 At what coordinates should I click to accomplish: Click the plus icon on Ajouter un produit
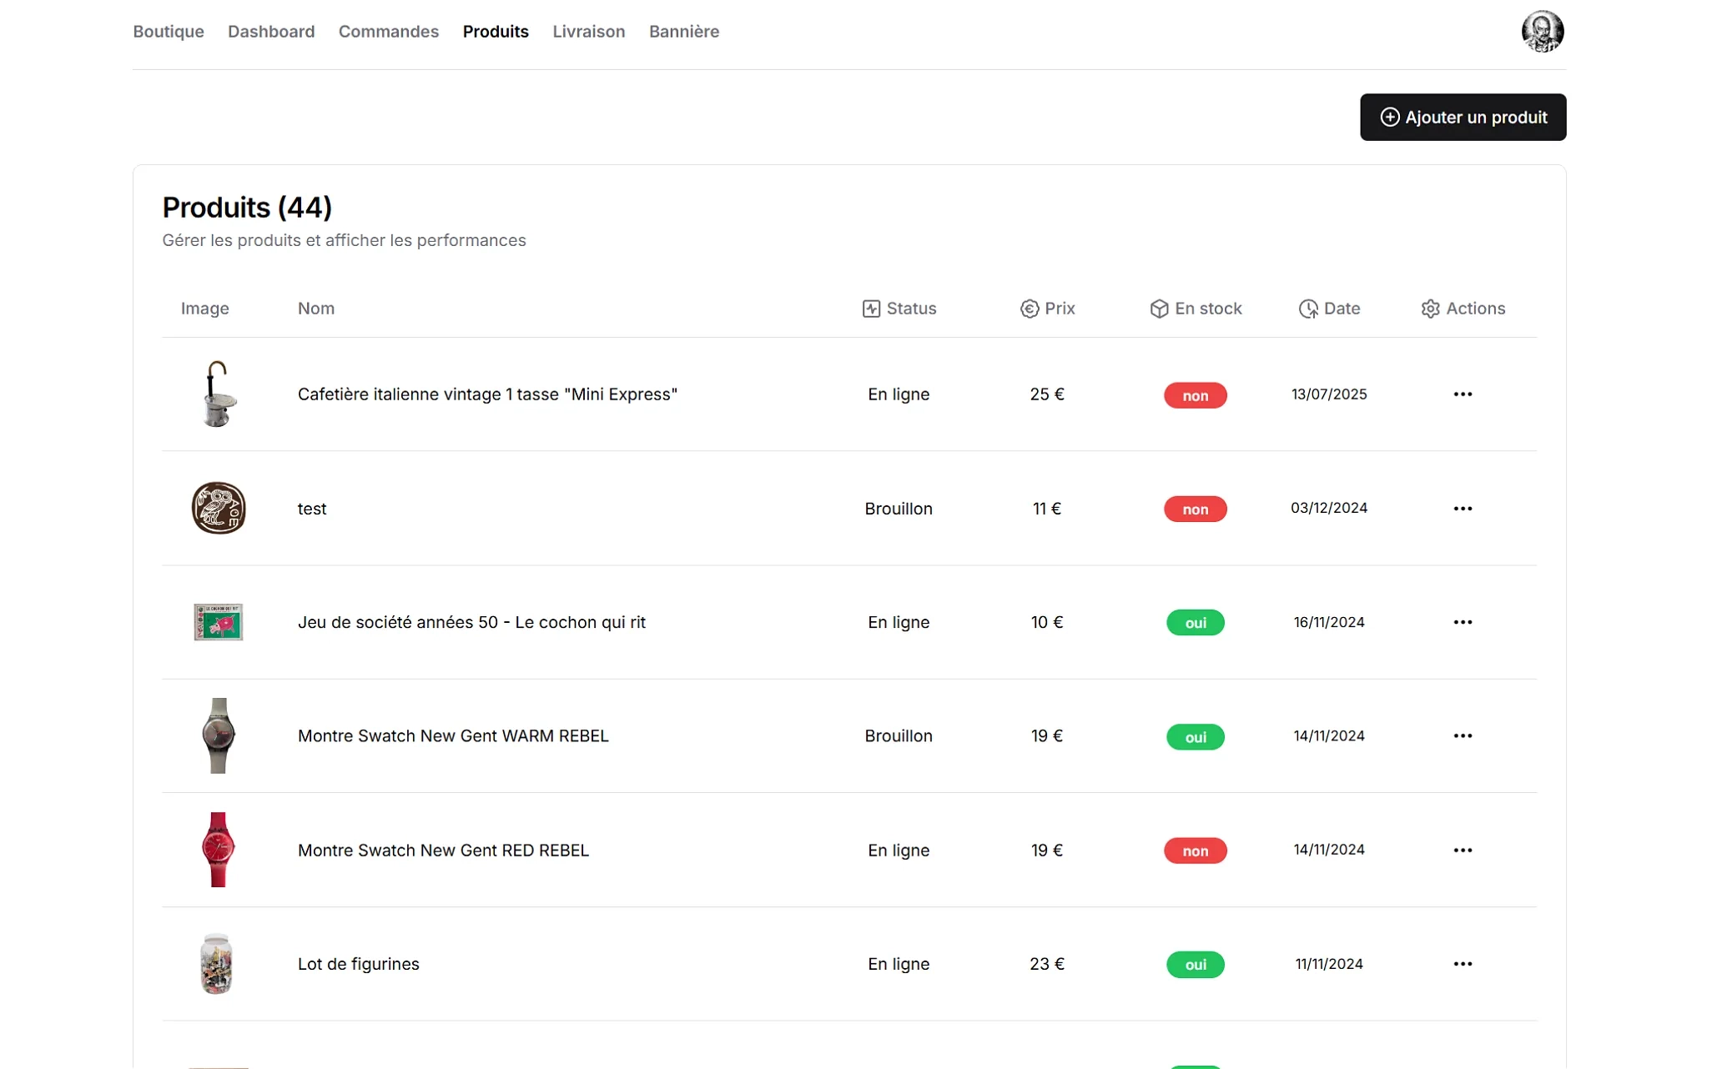coord(1389,117)
